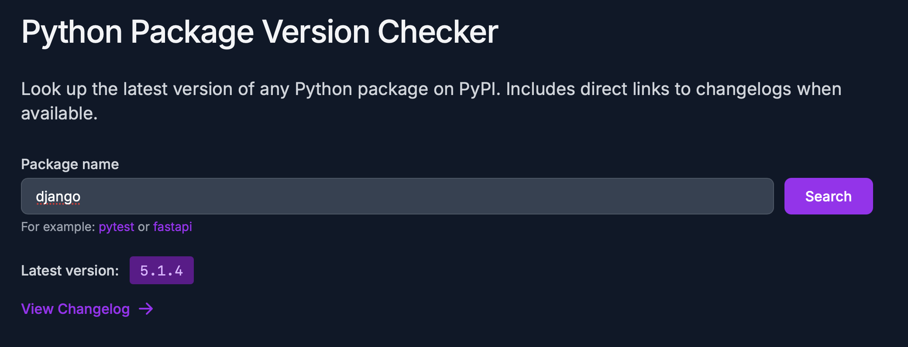
Task: Click the "Package name" field label
Action: click(x=70, y=164)
